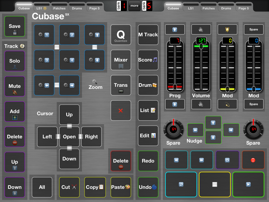The height and width of the screenshot is (202, 269).
Task: Toggle cycle loop mode
Action: (x=227, y=160)
